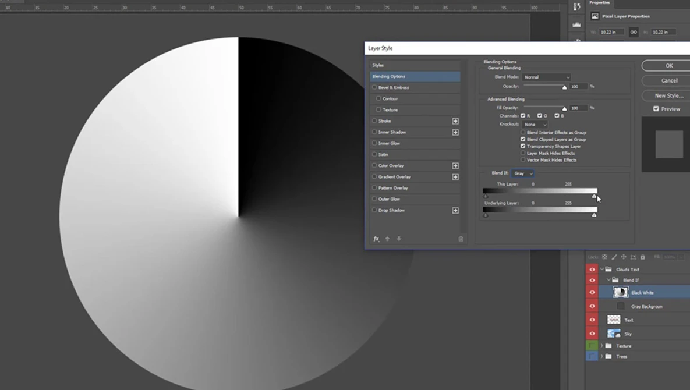Click the plus icon beside Color Overlay
690x390 pixels.
[455, 166]
